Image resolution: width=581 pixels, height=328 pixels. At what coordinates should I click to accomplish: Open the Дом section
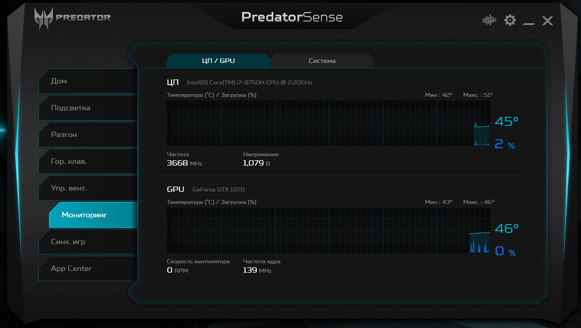pyautogui.click(x=88, y=81)
